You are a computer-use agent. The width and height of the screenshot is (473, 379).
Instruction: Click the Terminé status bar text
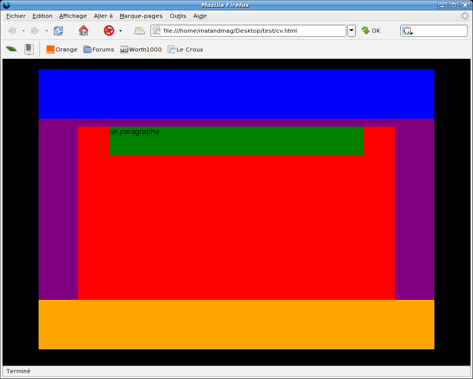tap(18, 371)
